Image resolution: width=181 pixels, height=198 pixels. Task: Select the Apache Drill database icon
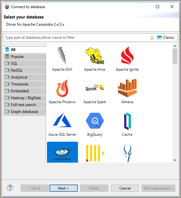coord(62,56)
